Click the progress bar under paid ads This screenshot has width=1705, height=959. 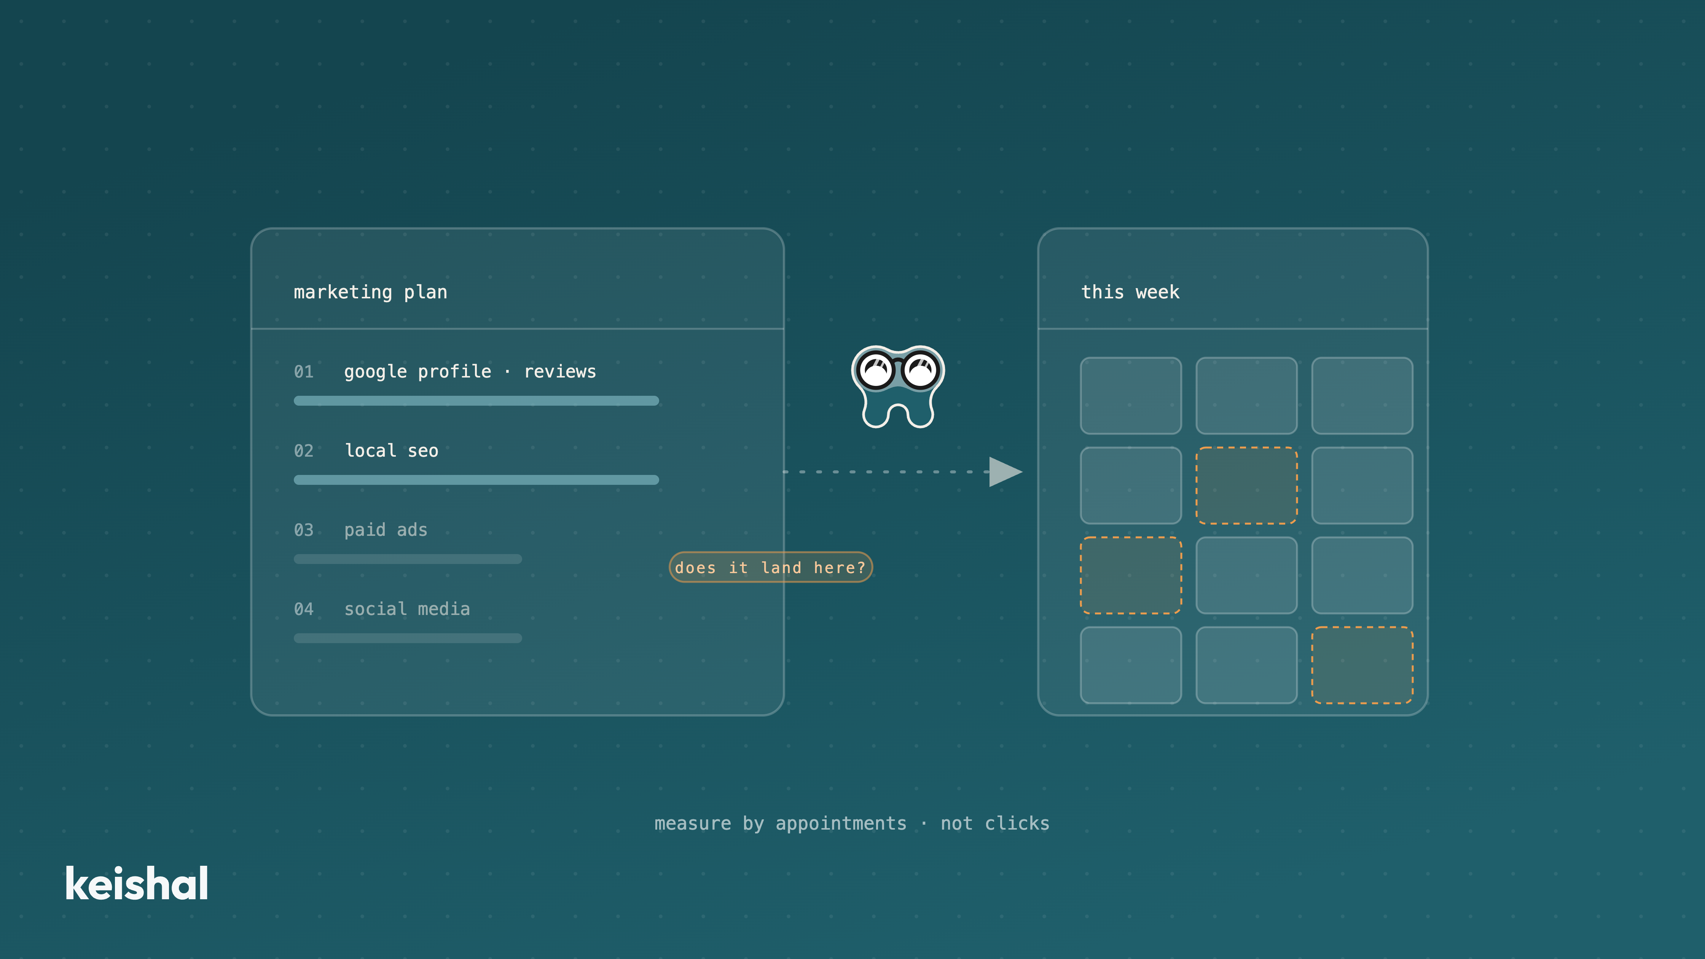pyautogui.click(x=408, y=559)
